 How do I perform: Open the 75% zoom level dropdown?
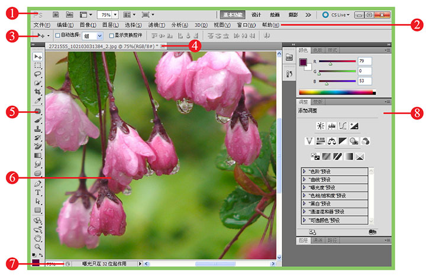114,14
